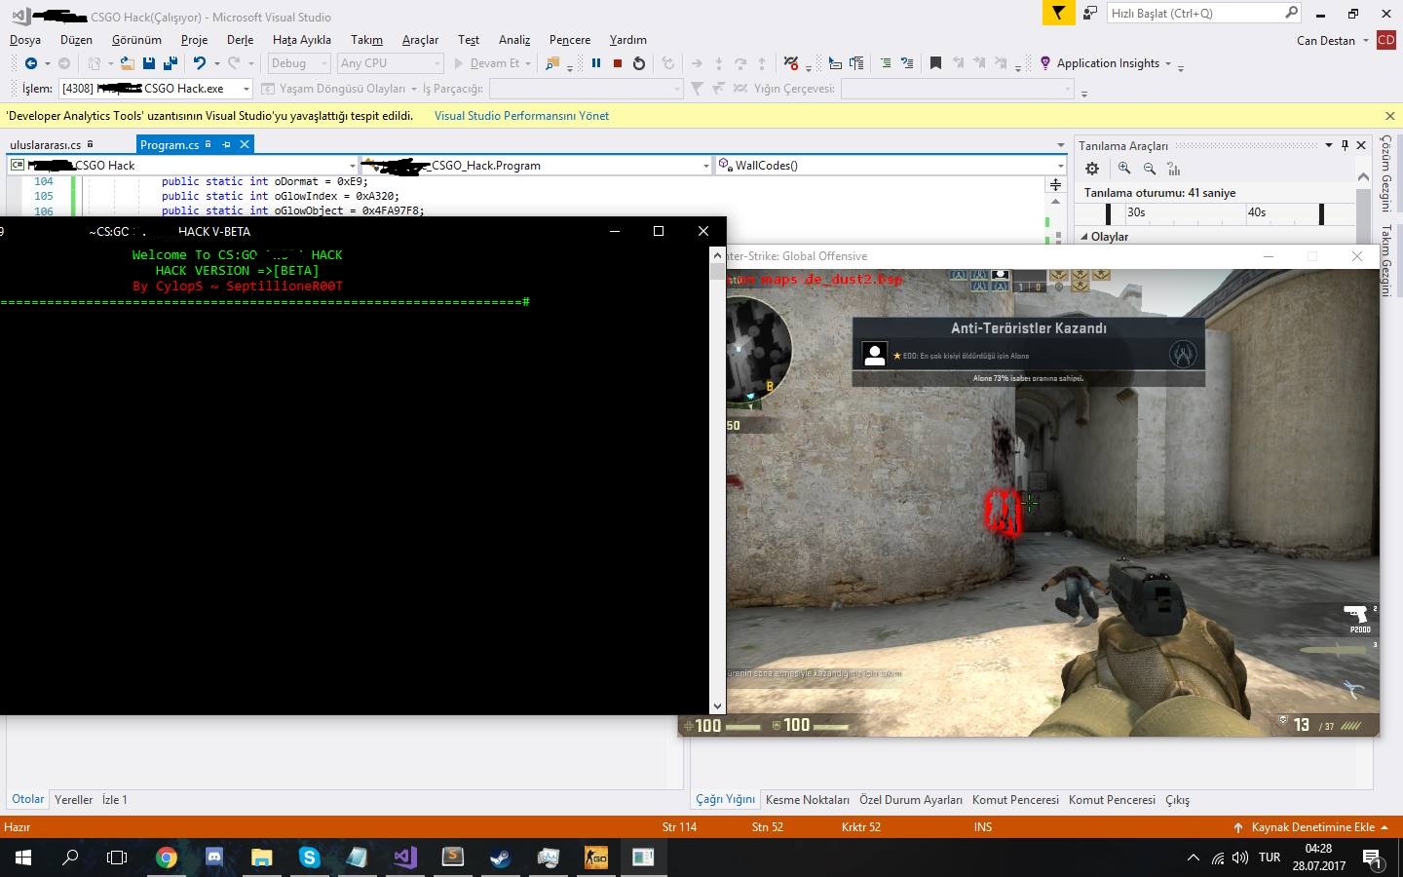The width and height of the screenshot is (1403, 877).
Task: Close the Program.cs tab
Action: point(245,144)
